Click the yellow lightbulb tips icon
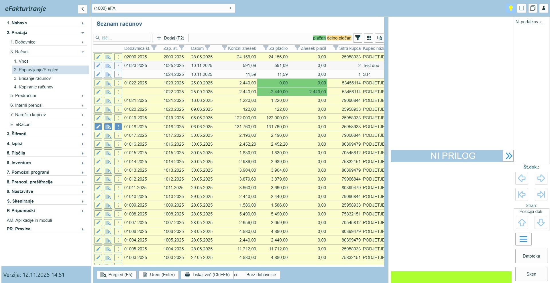 [x=510, y=8]
